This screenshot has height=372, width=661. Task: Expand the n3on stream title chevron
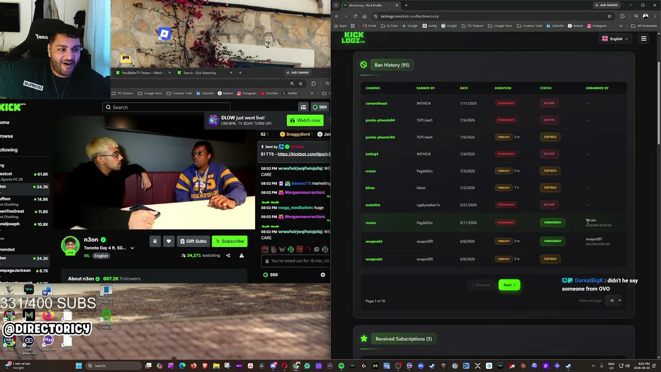[132, 248]
